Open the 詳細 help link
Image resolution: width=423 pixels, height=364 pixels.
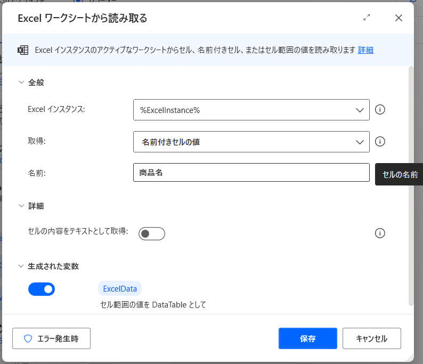pos(365,50)
